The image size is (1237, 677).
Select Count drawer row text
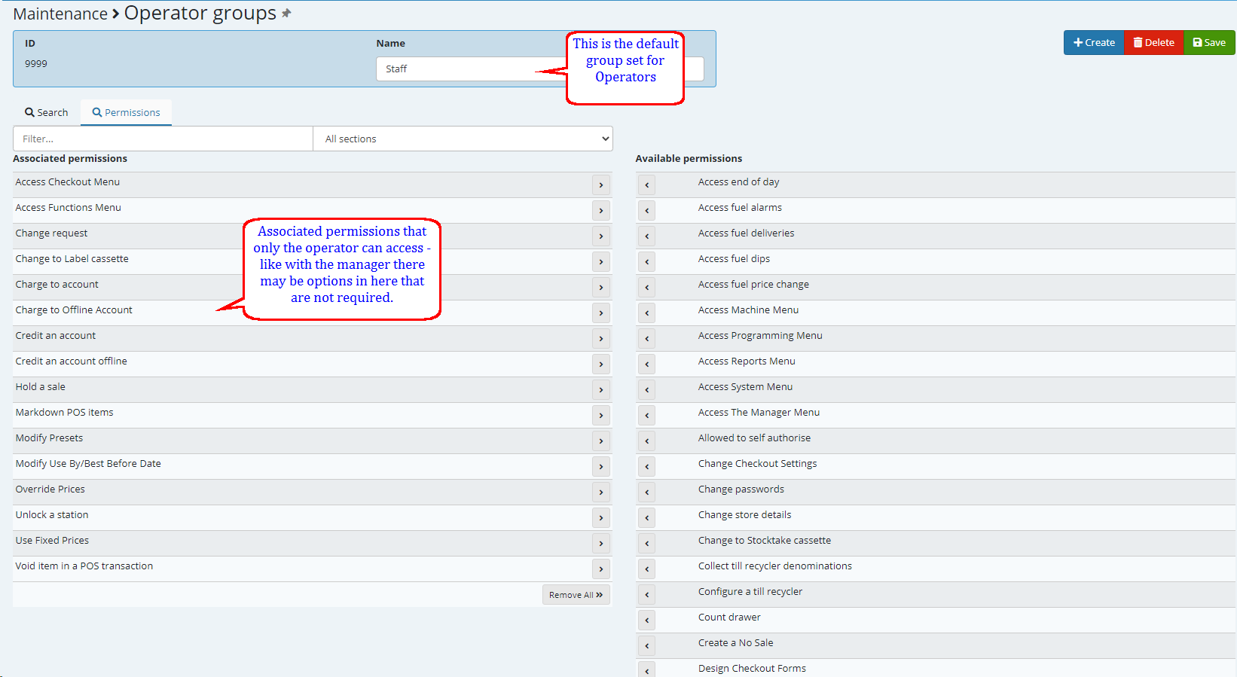729,618
